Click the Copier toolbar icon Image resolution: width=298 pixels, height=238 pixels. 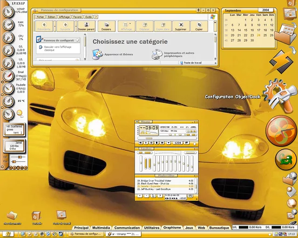199,26
